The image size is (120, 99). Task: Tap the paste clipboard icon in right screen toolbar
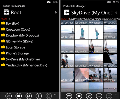pyautogui.click(x=109, y=96)
